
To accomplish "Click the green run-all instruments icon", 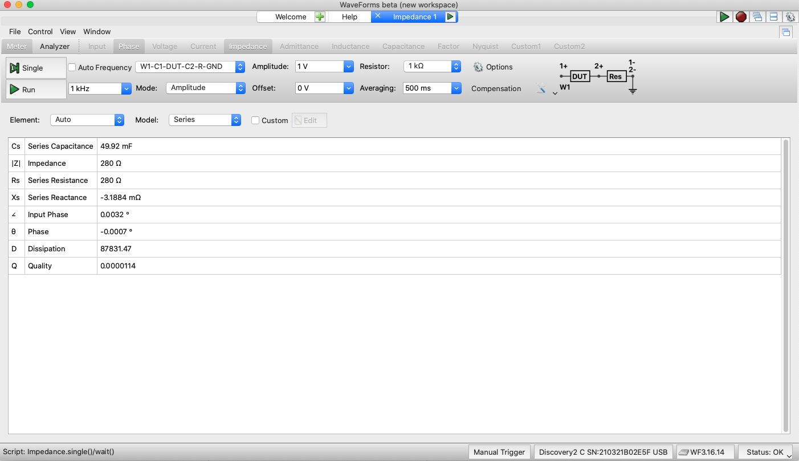I will tap(724, 17).
